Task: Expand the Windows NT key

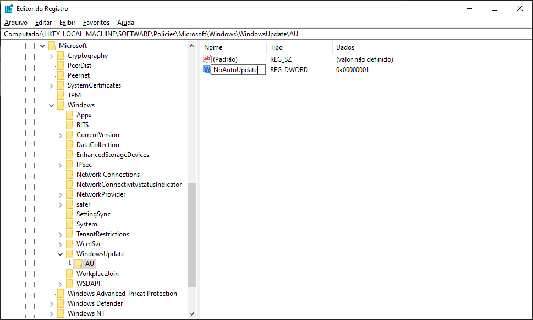Action: pyautogui.click(x=52, y=313)
